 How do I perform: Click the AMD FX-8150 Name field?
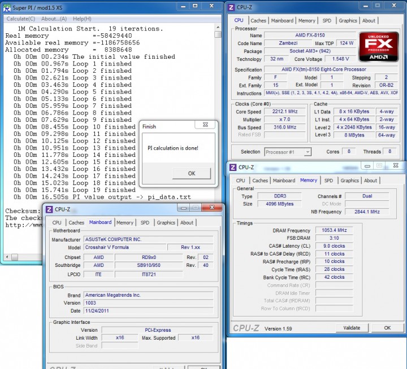(310, 35)
